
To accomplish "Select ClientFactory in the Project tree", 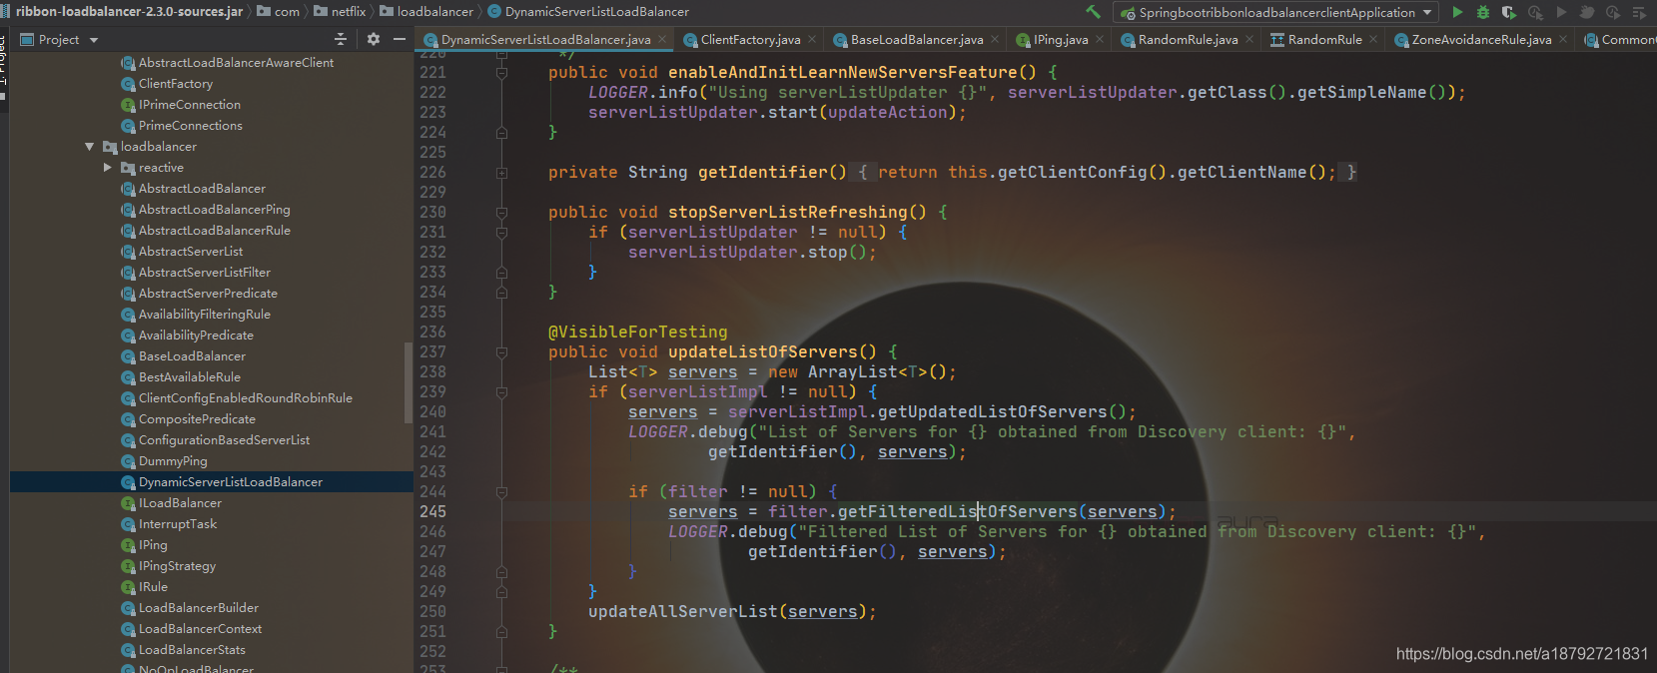I will click(176, 84).
